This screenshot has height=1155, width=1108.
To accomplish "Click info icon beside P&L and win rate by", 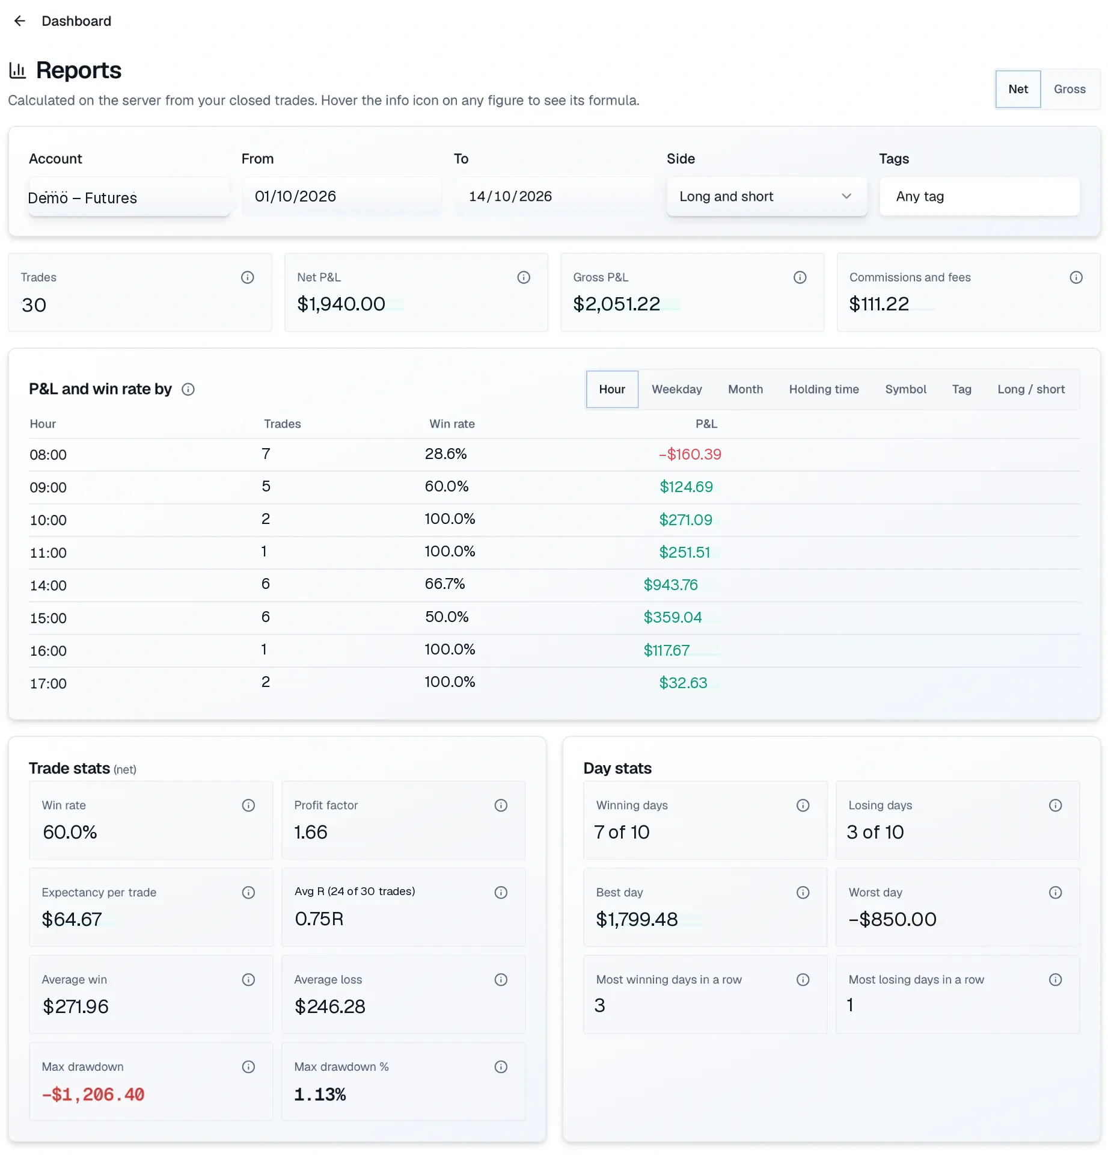I will (188, 389).
